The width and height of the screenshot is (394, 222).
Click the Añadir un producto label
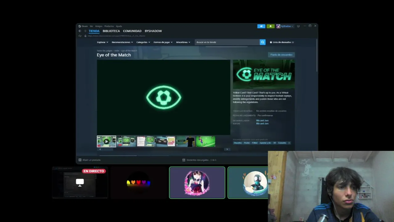pyautogui.click(x=92, y=160)
